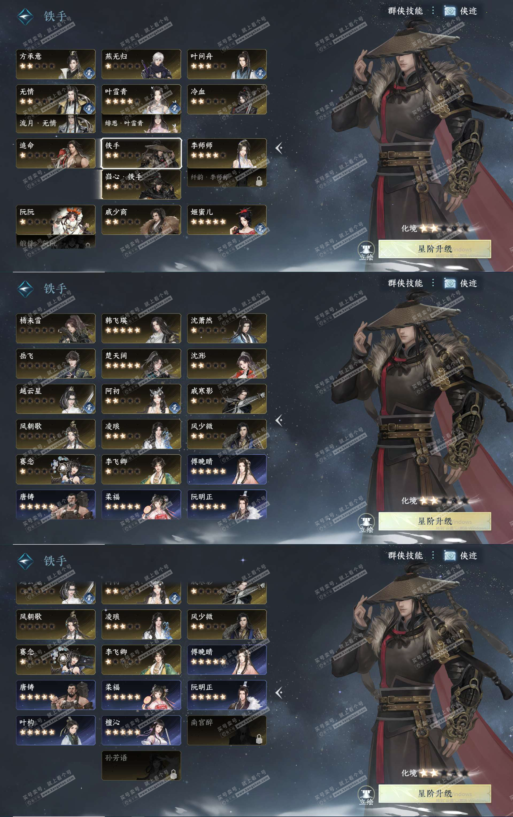
Task: Tap the 觉 badge on 叶雪青's card
Action: [175, 108]
